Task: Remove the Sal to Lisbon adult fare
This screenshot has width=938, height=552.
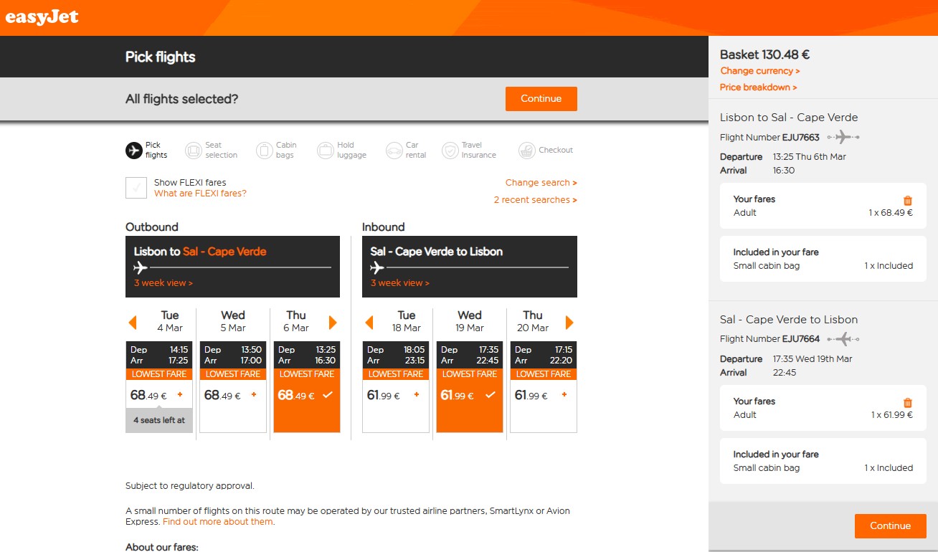Action: pyautogui.click(x=908, y=403)
